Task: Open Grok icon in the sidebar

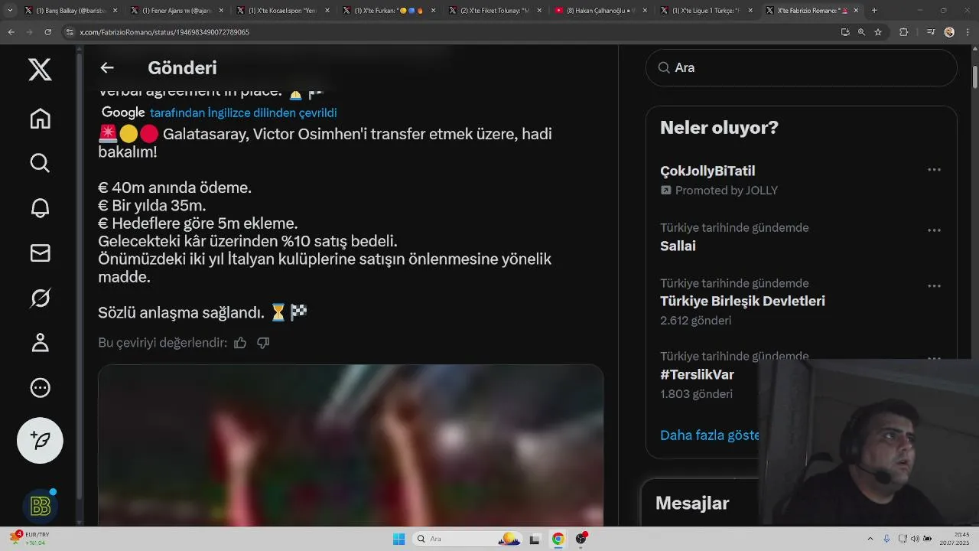Action: 40,298
